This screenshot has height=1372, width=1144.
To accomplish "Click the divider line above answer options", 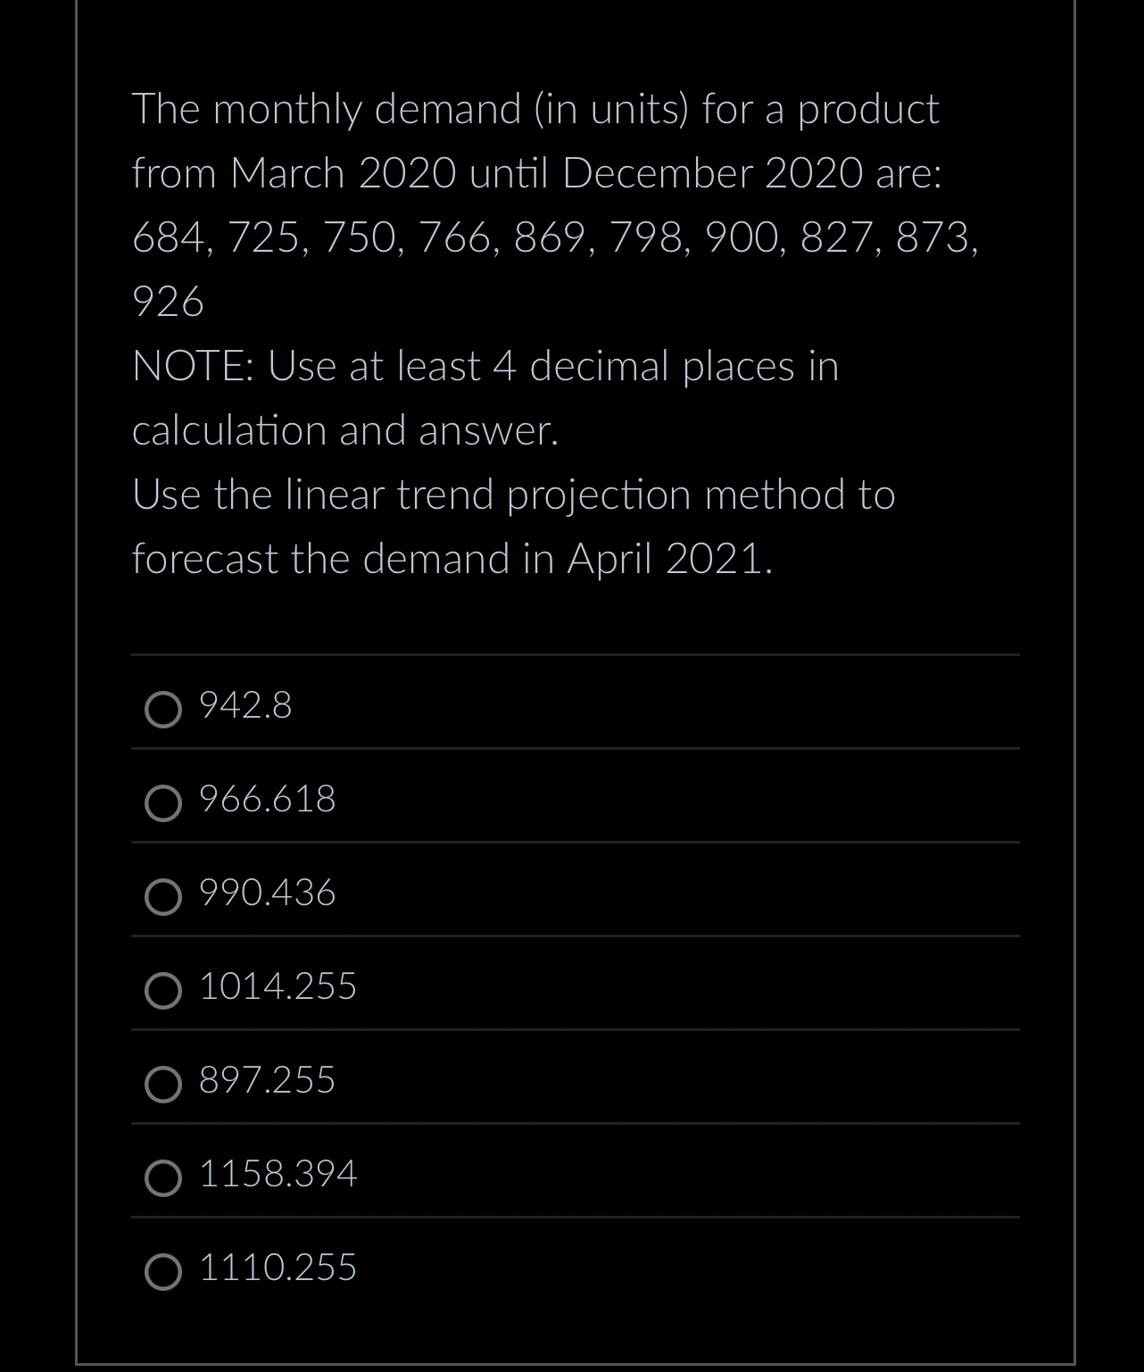I will (575, 654).
